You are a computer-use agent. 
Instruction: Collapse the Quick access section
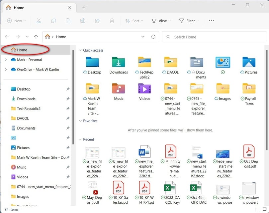pyautogui.click(x=80, y=50)
